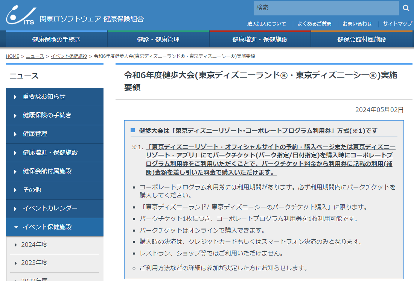Expand 重要なお知らせ sidebar item

[x=55, y=97]
